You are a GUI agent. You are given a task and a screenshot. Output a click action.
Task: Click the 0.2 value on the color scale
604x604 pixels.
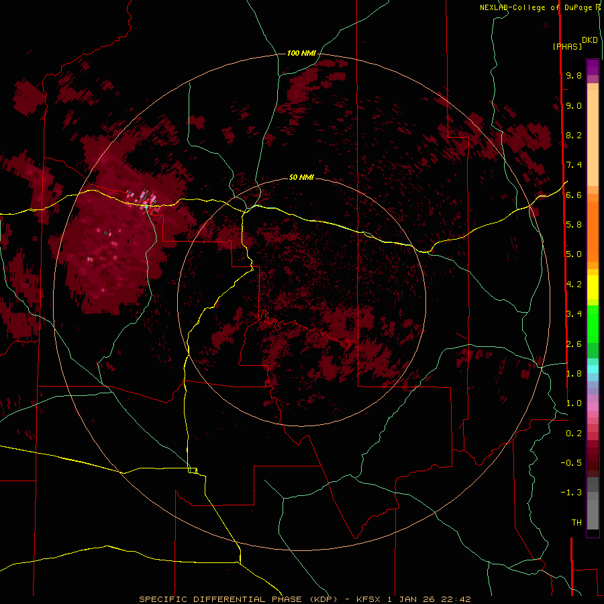click(x=574, y=433)
